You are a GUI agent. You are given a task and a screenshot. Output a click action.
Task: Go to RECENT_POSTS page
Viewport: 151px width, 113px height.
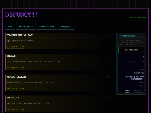[x=26, y=26]
